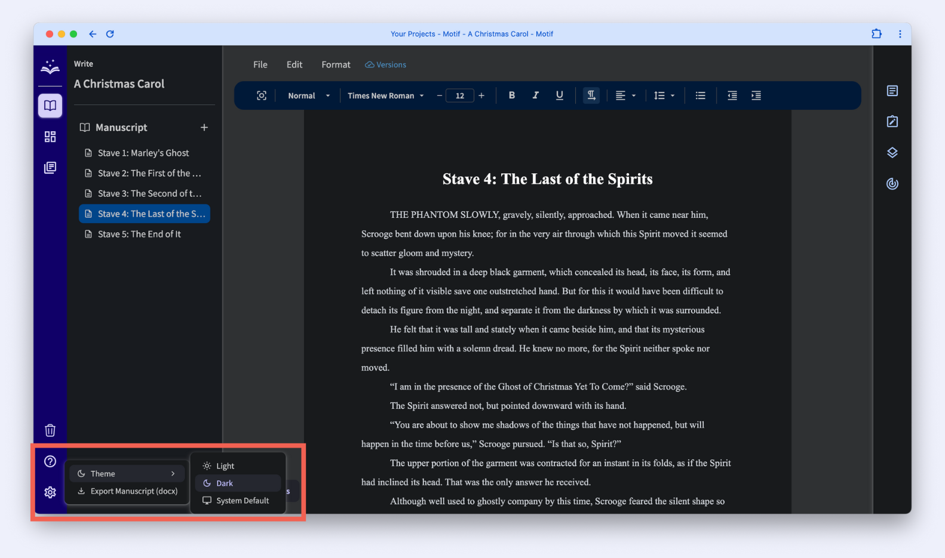Screen dimensions: 945x558
Task: Toggle focus mode icon in toolbar
Action: click(x=262, y=95)
